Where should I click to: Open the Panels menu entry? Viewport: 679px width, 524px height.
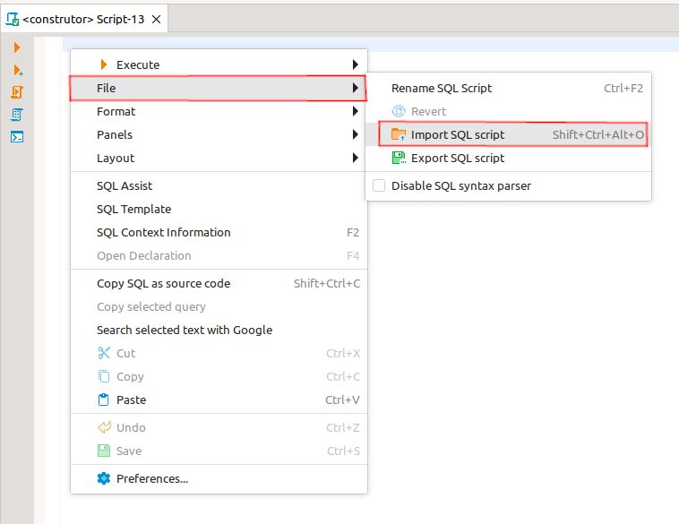tap(115, 134)
